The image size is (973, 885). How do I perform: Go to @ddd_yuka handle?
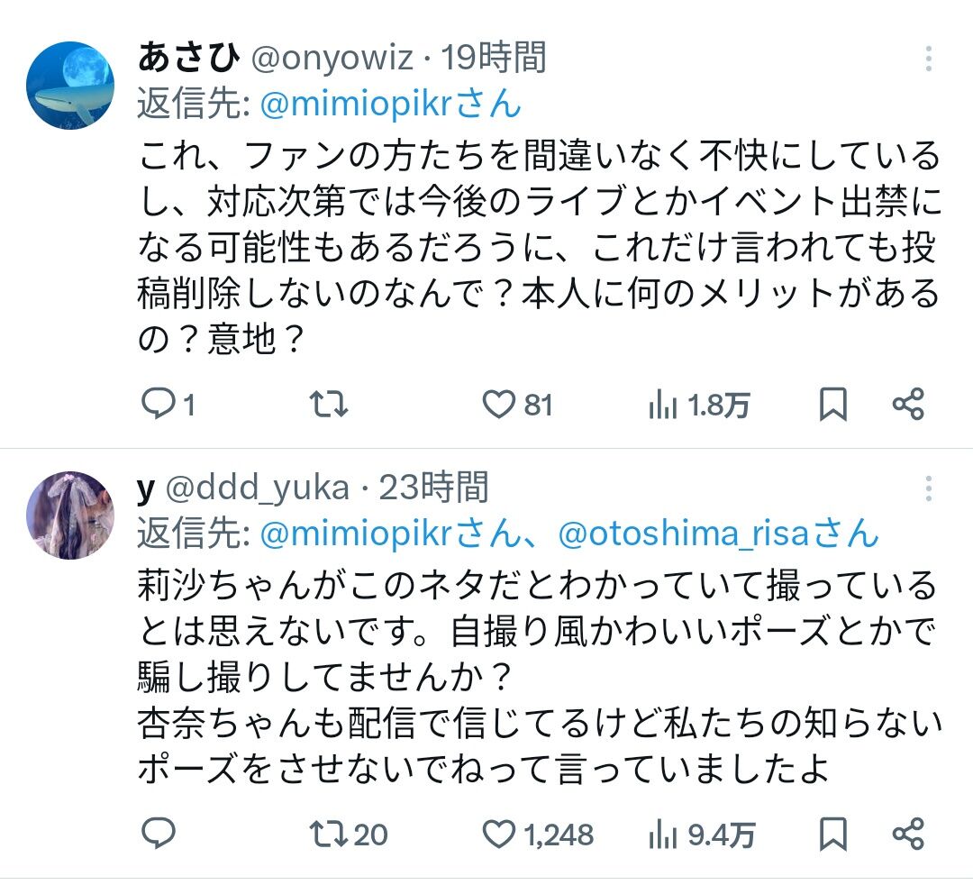coord(256,488)
